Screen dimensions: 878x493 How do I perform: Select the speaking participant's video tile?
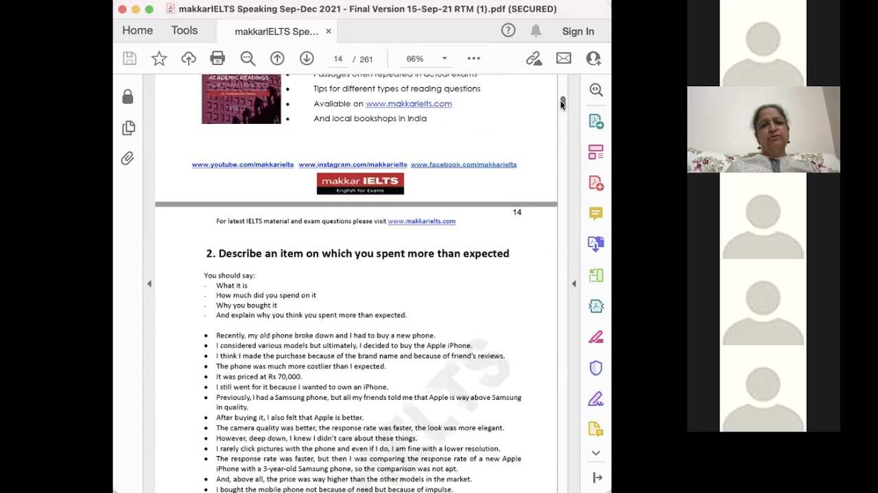point(763,129)
